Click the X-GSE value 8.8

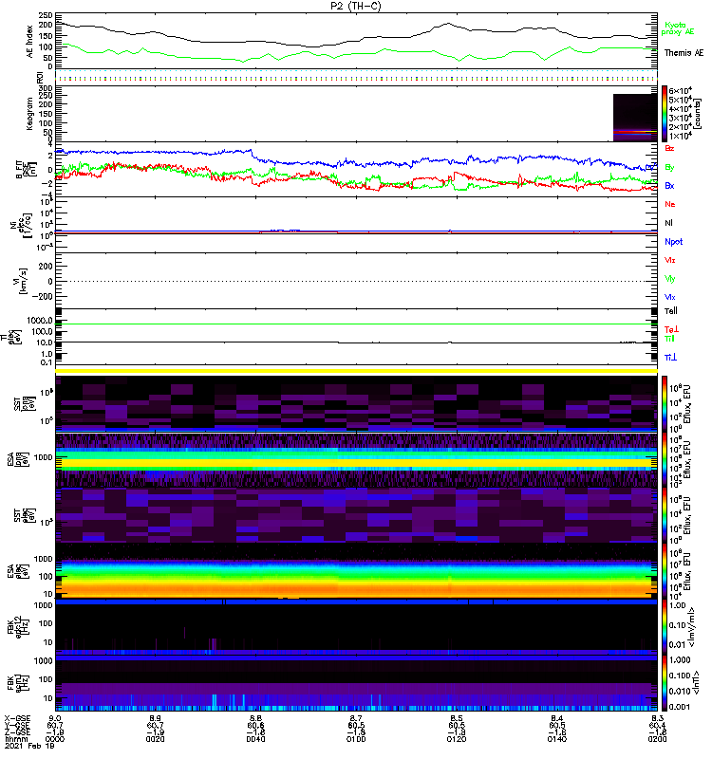(255, 718)
